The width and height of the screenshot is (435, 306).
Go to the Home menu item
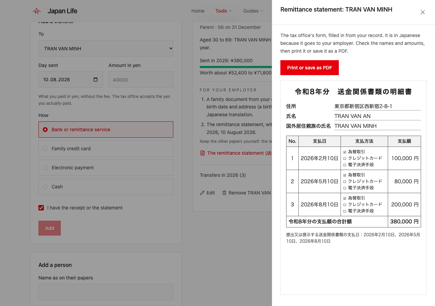(x=198, y=11)
